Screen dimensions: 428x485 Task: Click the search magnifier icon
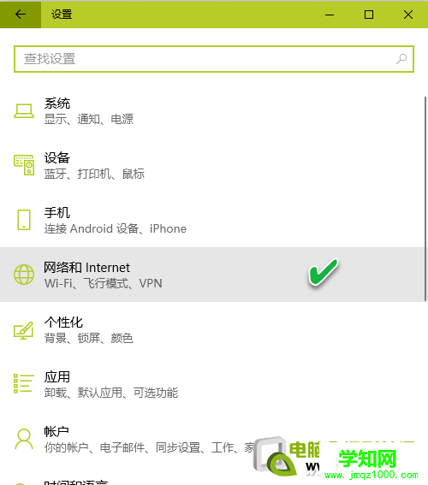401,59
